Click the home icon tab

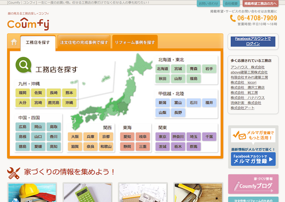[14, 42]
